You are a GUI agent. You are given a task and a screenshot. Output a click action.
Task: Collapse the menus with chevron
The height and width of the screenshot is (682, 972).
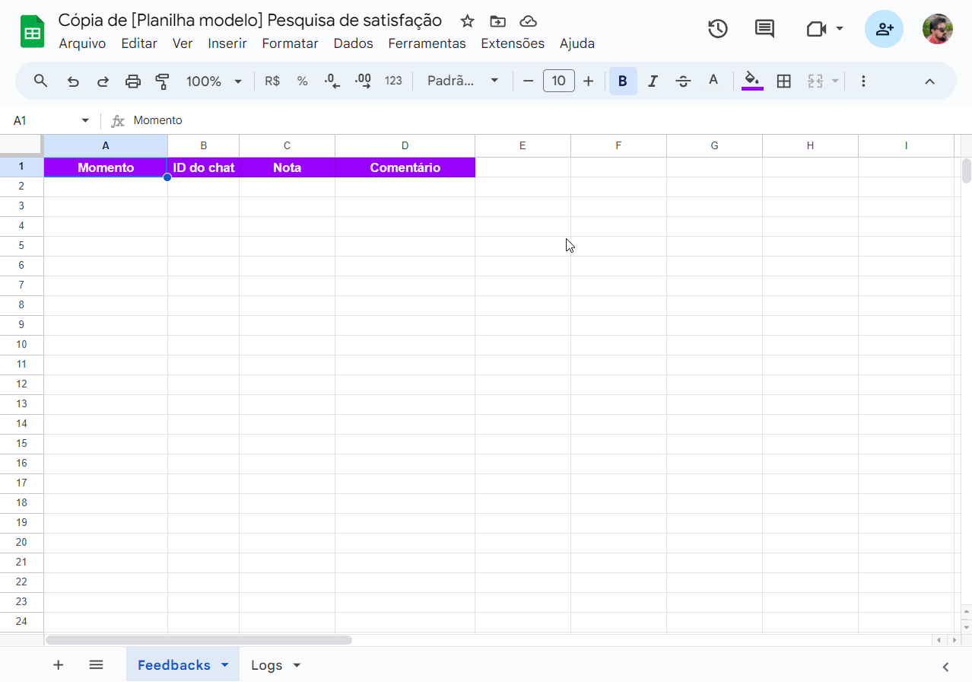(x=929, y=81)
